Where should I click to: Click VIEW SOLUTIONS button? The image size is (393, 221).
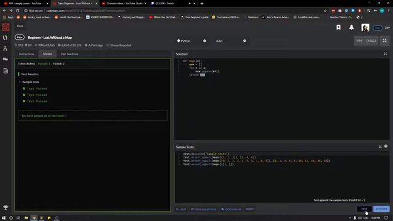[203, 209]
